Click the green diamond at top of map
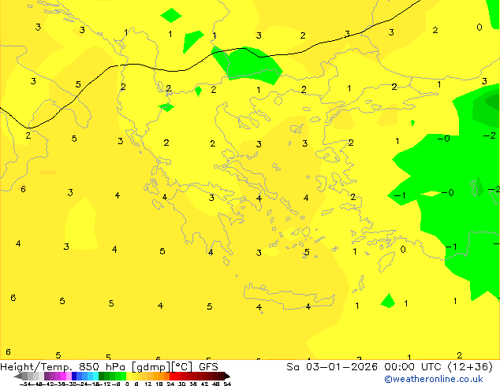The image size is (500, 386). coord(171,15)
